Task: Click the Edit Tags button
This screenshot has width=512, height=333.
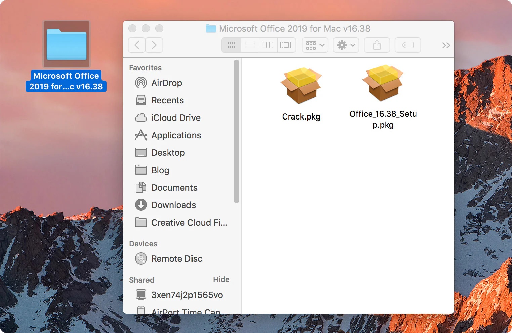Action: click(408, 45)
